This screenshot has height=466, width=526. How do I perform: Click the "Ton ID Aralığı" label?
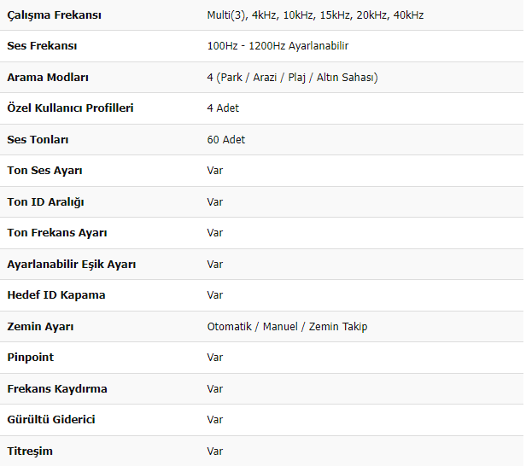point(45,202)
